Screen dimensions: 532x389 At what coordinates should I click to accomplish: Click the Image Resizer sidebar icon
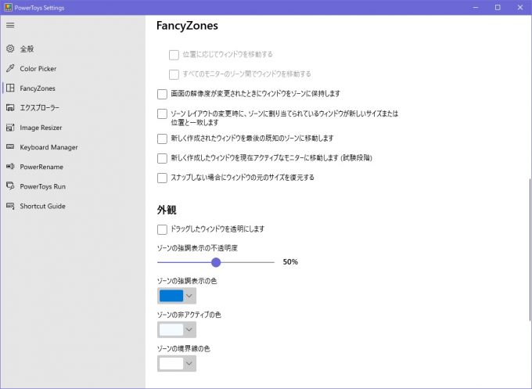point(10,128)
